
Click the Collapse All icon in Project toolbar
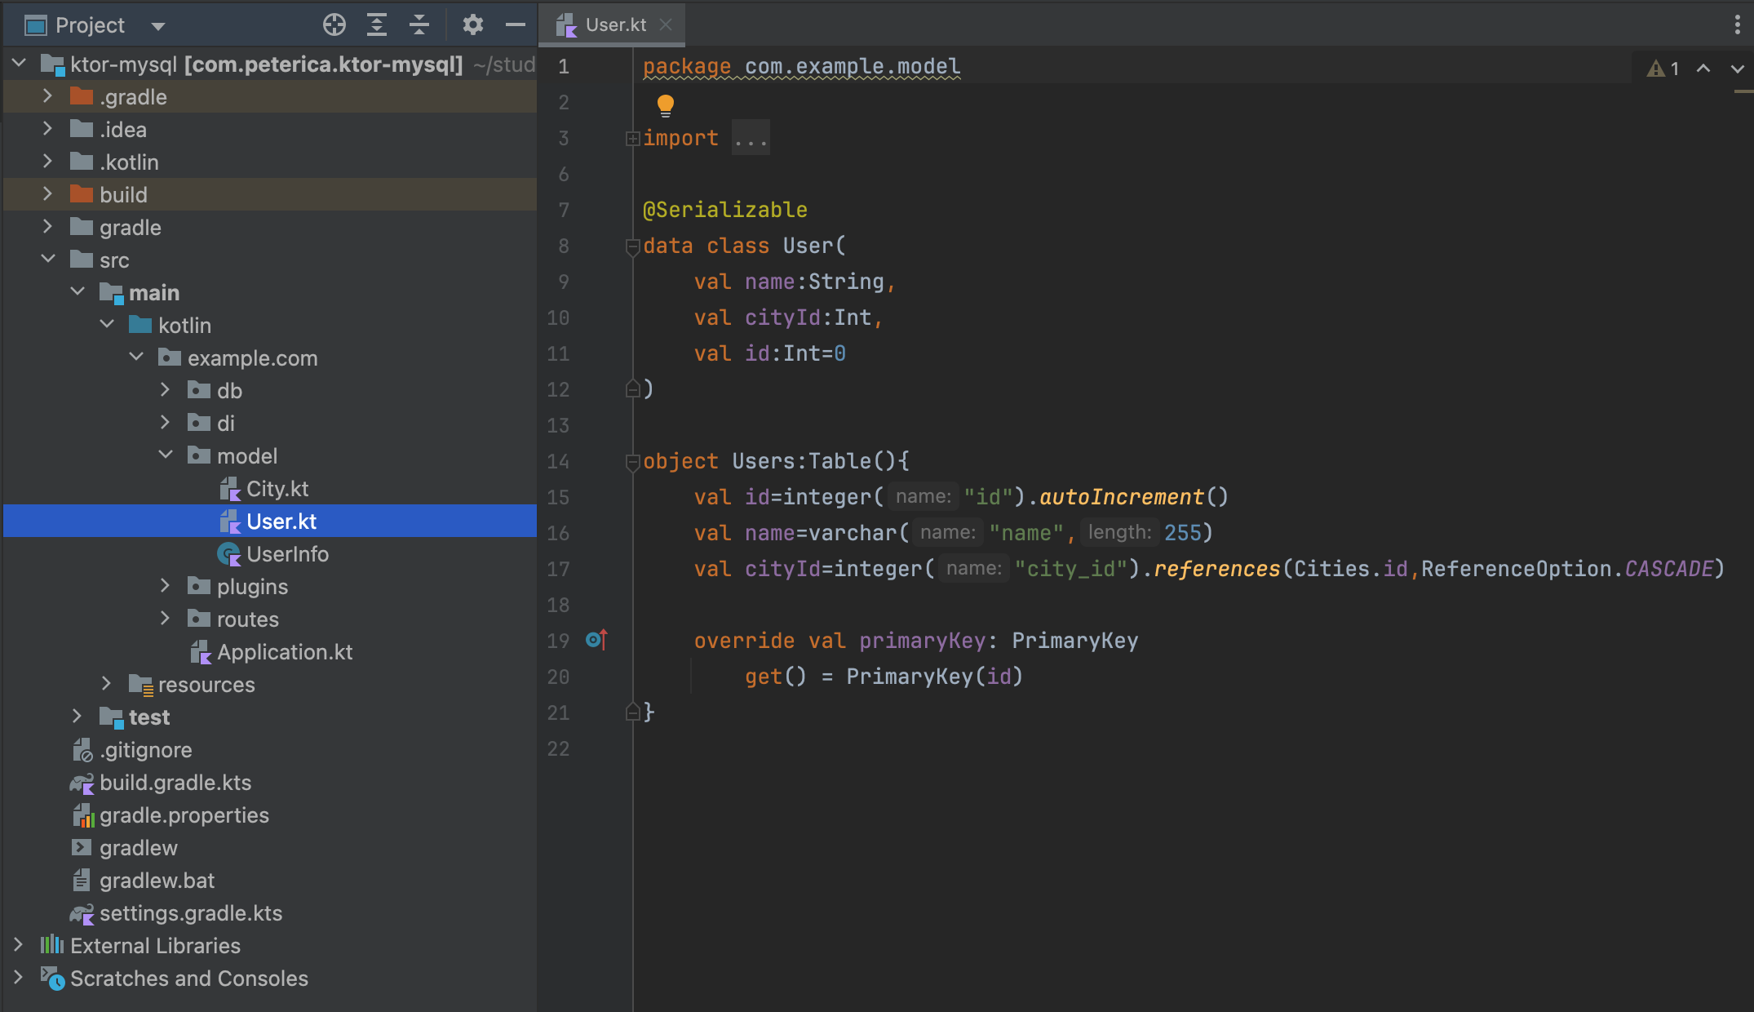419,25
